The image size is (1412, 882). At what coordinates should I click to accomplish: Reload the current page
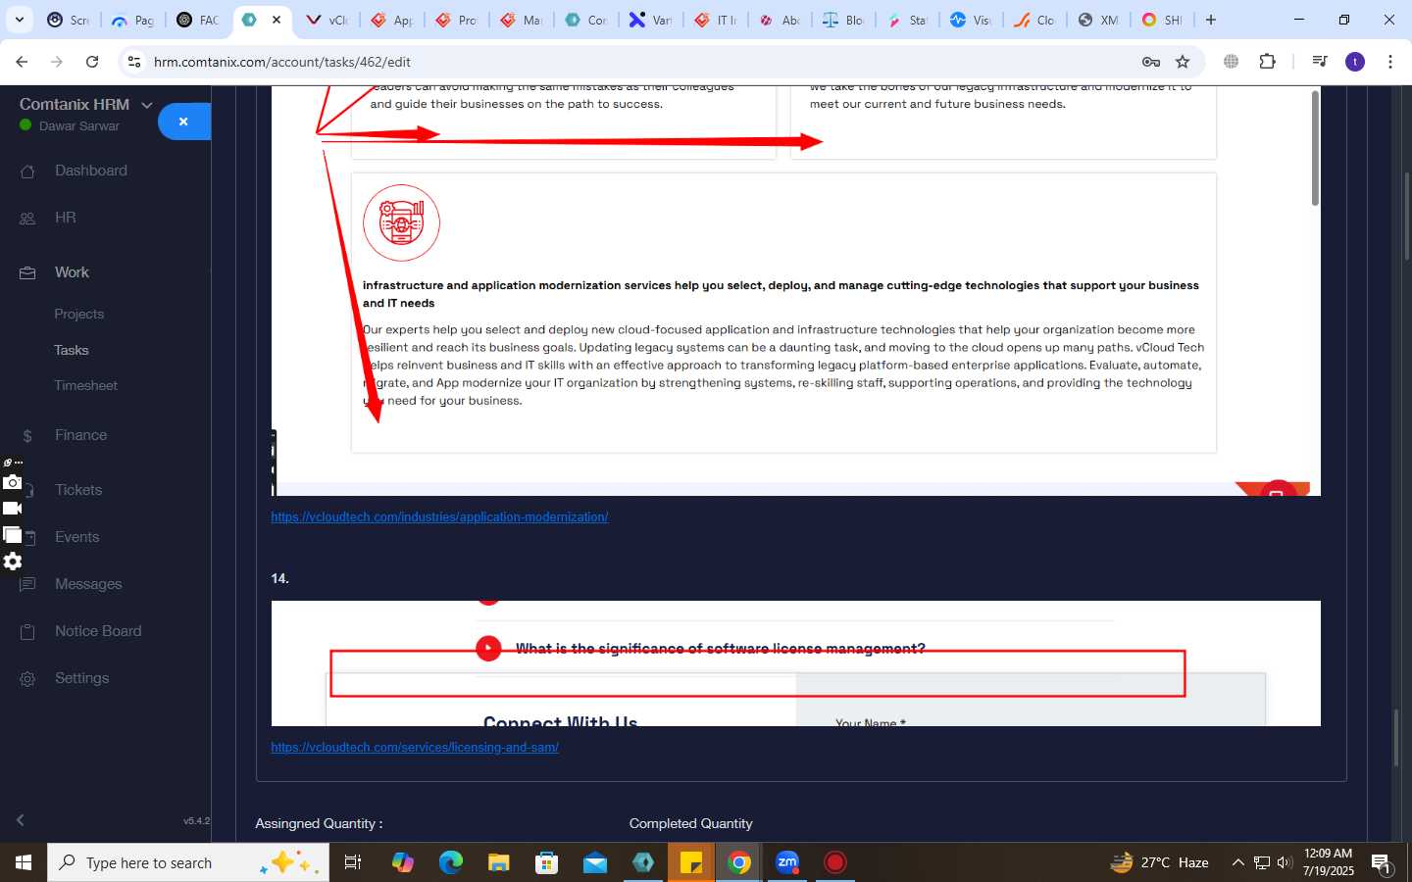92,62
